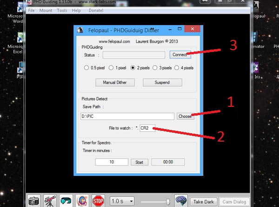Click the File to watch CR2 field

pyautogui.click(x=147, y=128)
